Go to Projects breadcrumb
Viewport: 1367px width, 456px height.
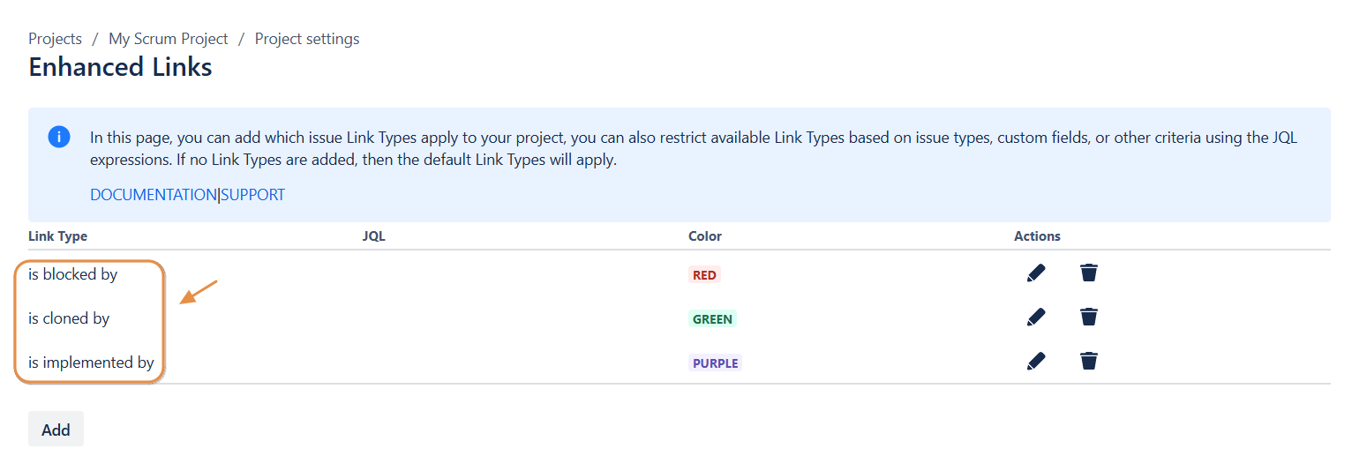[55, 39]
